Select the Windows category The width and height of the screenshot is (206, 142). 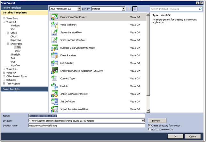[x=15, y=25]
